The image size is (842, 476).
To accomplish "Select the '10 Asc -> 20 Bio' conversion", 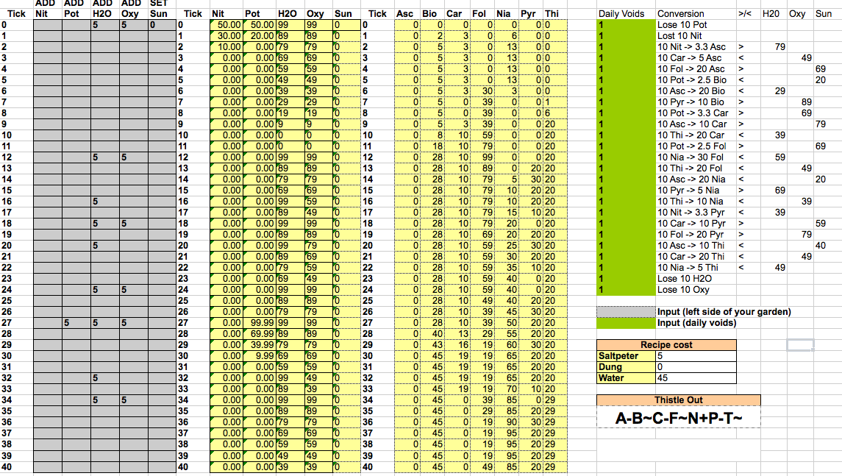I will [x=696, y=91].
